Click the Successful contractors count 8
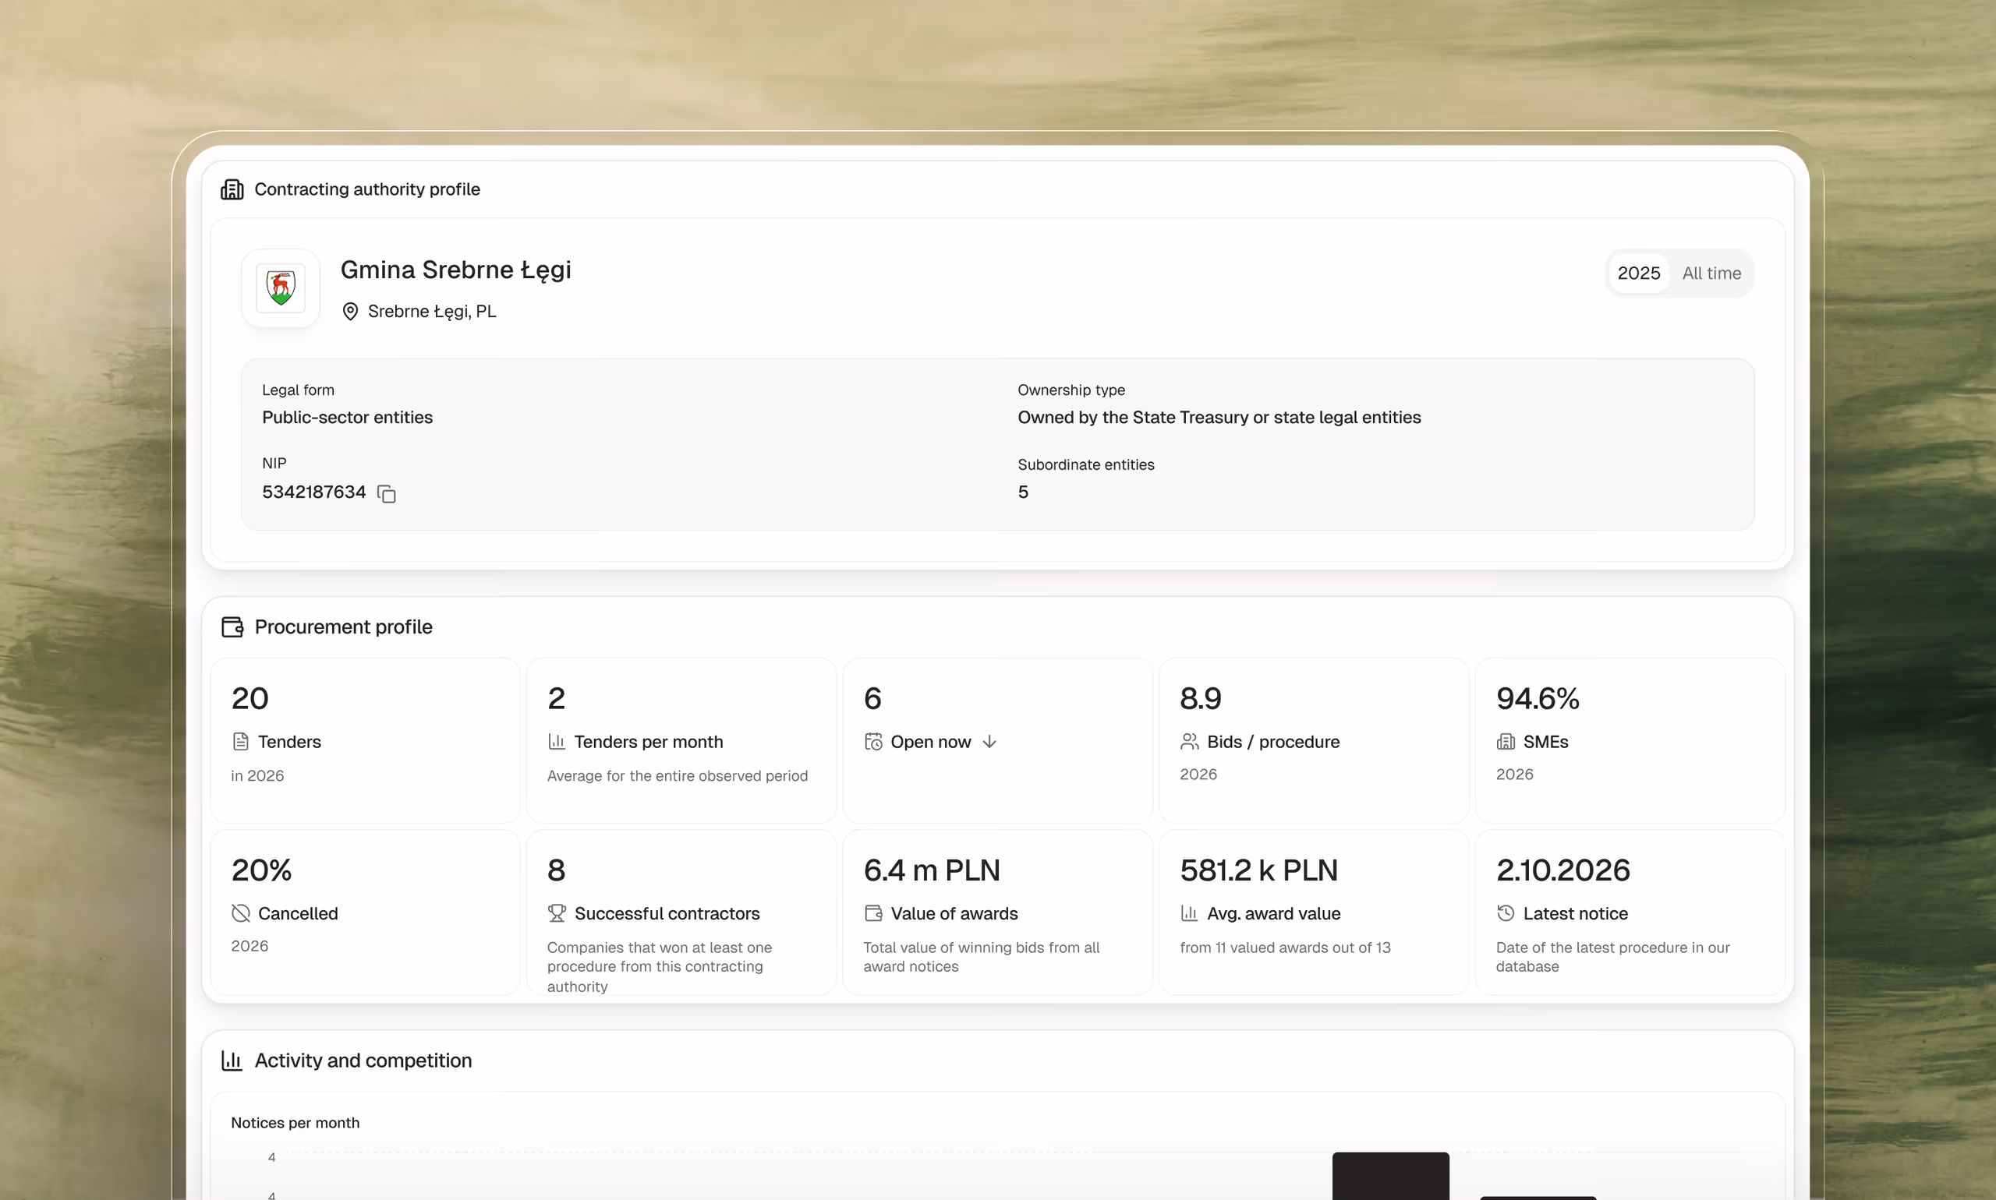1996x1200 pixels. [x=557, y=870]
